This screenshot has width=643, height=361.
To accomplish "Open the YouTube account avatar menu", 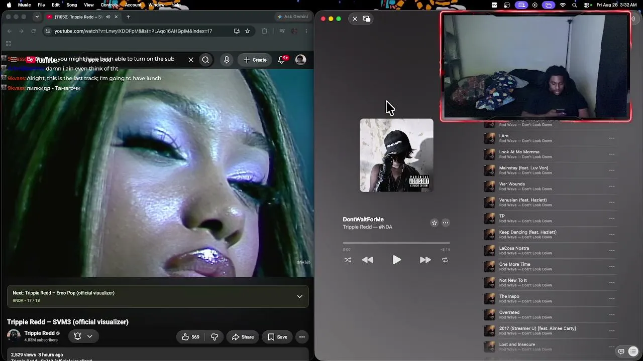I will (300, 60).
